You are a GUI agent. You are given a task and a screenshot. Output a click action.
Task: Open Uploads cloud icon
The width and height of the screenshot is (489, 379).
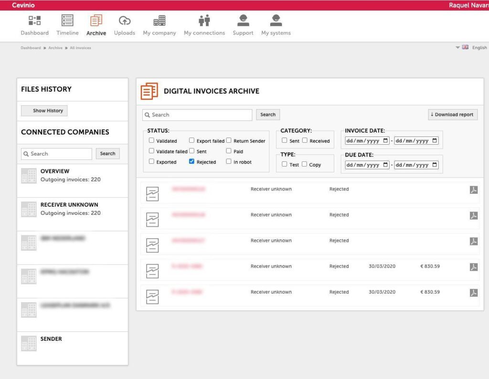(x=125, y=21)
